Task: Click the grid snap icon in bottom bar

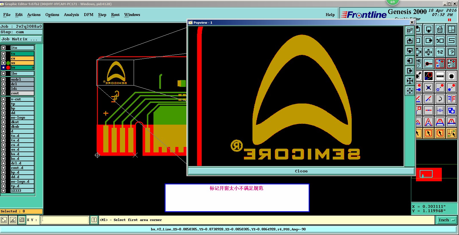Action: [x=22, y=220]
